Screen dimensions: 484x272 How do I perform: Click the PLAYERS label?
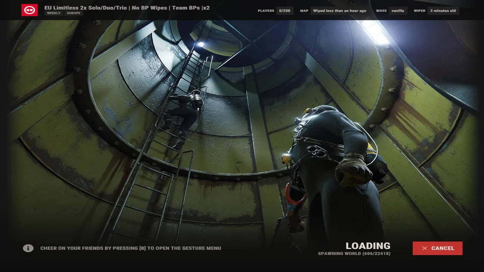[266, 11]
